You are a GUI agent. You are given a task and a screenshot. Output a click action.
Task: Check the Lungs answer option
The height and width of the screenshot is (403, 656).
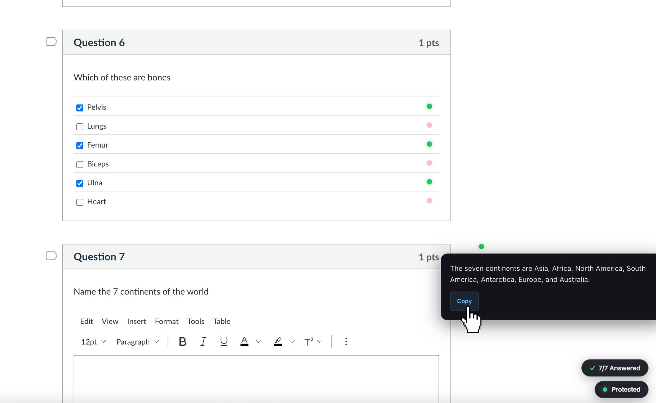80,127
